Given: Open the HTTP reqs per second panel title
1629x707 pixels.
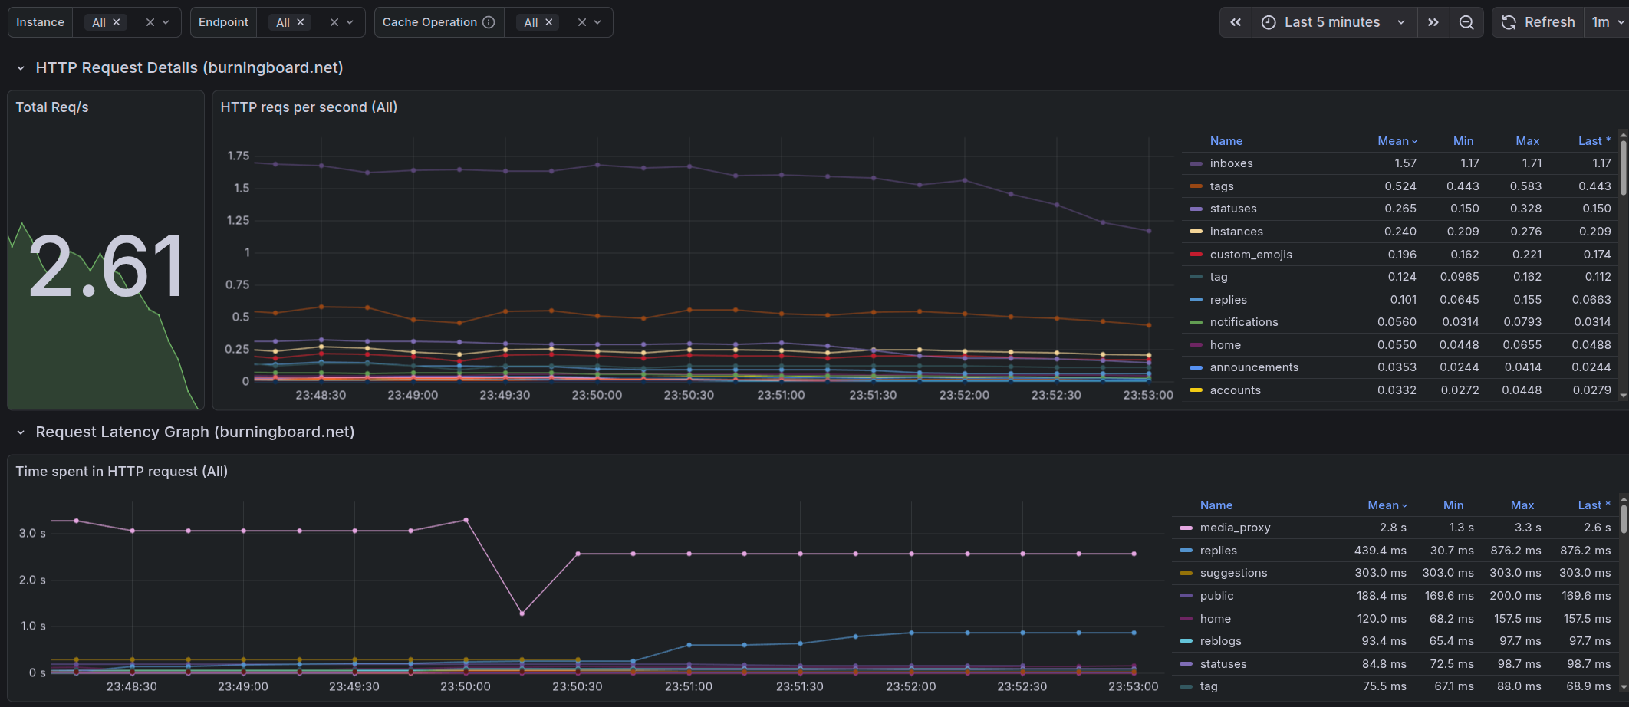Looking at the screenshot, I should point(308,107).
